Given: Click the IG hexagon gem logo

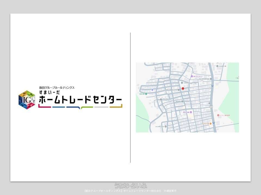Looking at the screenshot, I should pyautogui.click(x=27, y=99).
